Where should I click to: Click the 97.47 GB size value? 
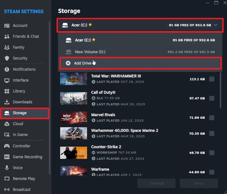coord(197,98)
